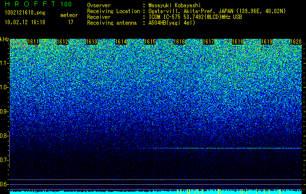Click the 0.6 frequency axis label
Screen dimensions: 306x194
coord(4,184)
